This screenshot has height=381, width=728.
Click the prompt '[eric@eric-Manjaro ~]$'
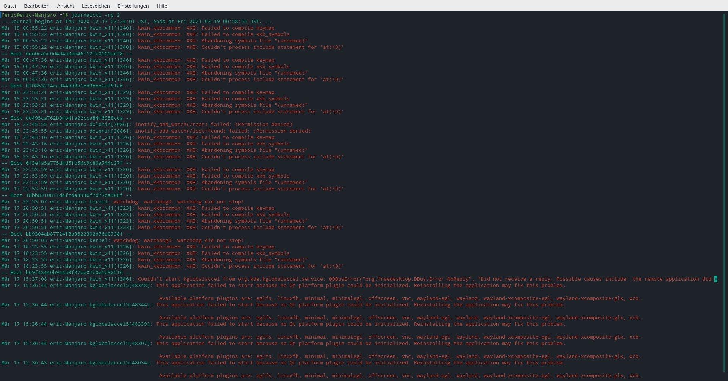[35, 15]
